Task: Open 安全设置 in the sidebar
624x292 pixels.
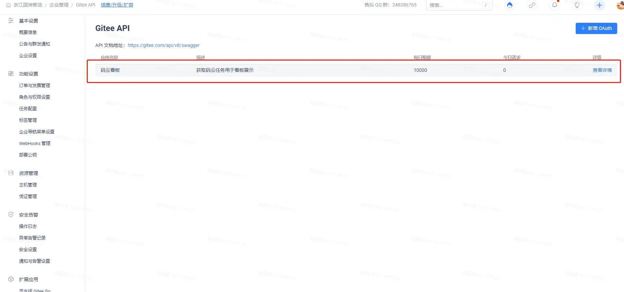Action: point(28,249)
